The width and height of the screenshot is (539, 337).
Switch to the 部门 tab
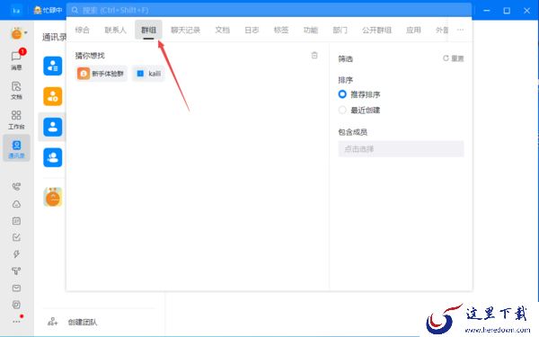pyautogui.click(x=340, y=30)
